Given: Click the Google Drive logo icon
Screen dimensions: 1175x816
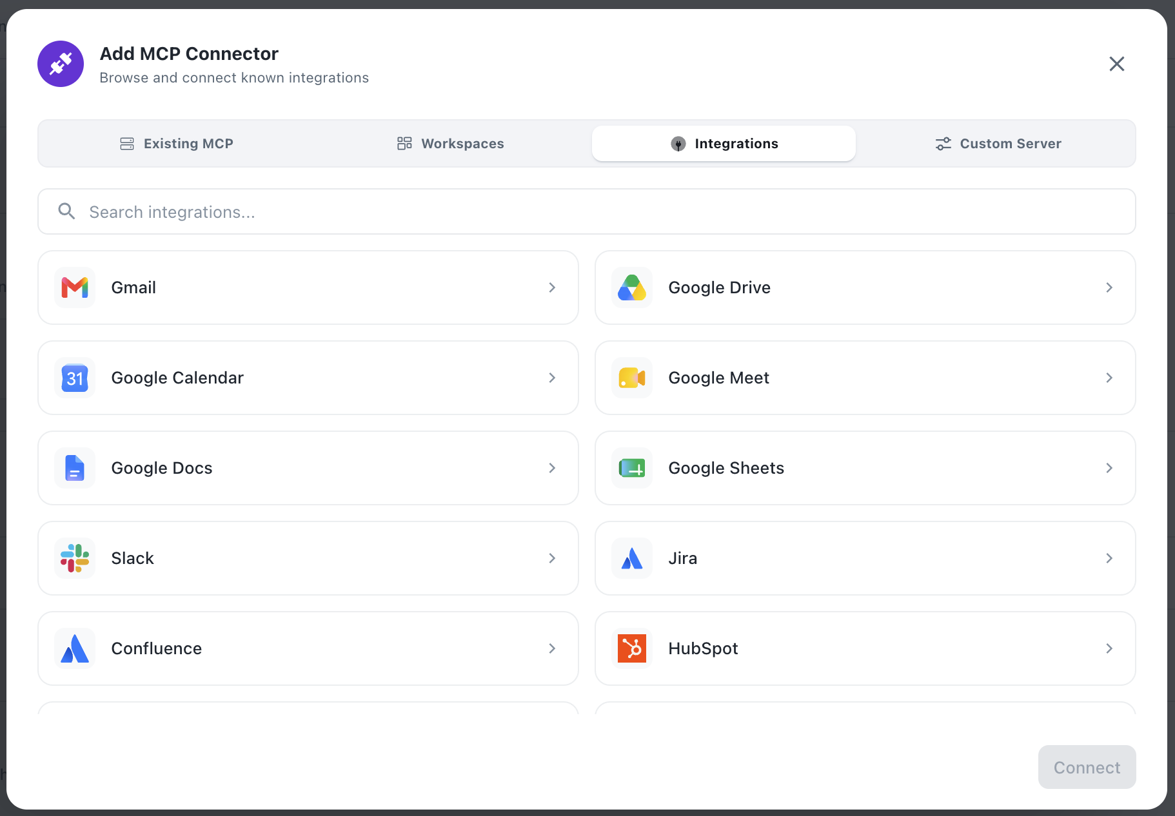Looking at the screenshot, I should tap(632, 287).
